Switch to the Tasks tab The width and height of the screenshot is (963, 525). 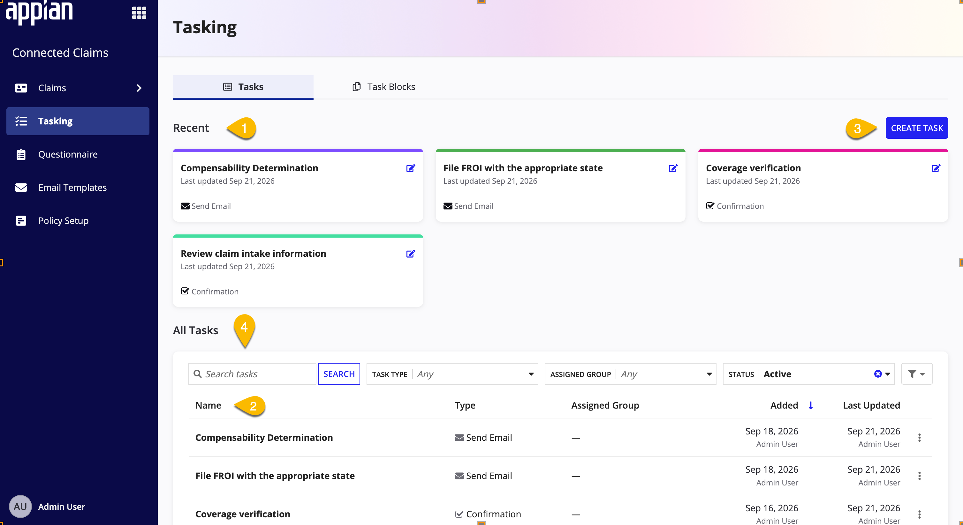coord(243,87)
